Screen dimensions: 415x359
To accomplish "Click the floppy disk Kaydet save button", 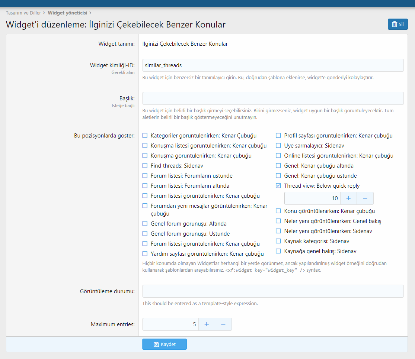I will [165, 344].
